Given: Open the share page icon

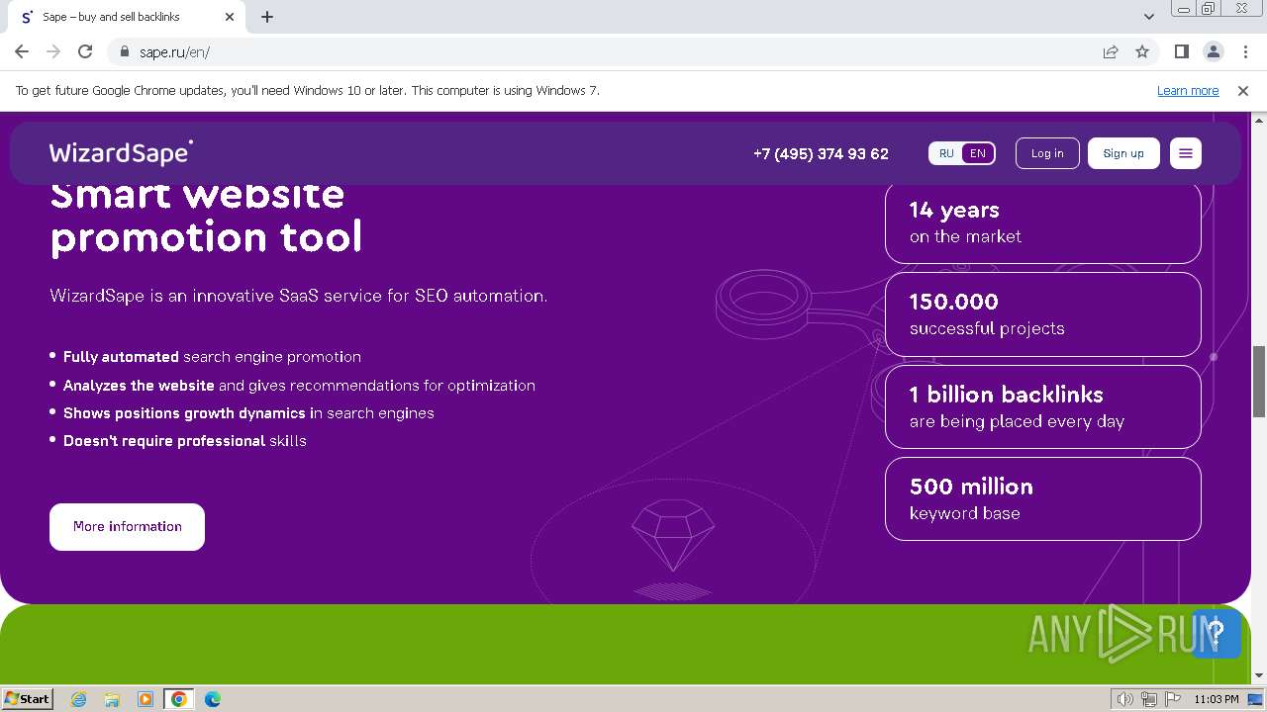Looking at the screenshot, I should point(1111,51).
